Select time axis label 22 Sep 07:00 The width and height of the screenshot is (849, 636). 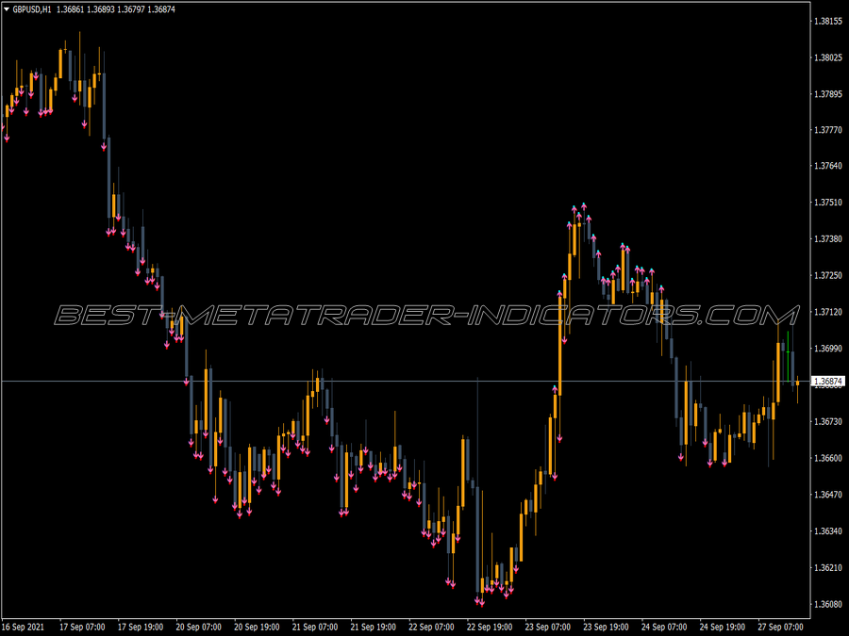pyautogui.click(x=431, y=627)
